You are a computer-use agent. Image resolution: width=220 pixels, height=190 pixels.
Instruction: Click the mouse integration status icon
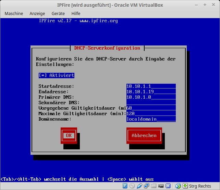point(178,186)
